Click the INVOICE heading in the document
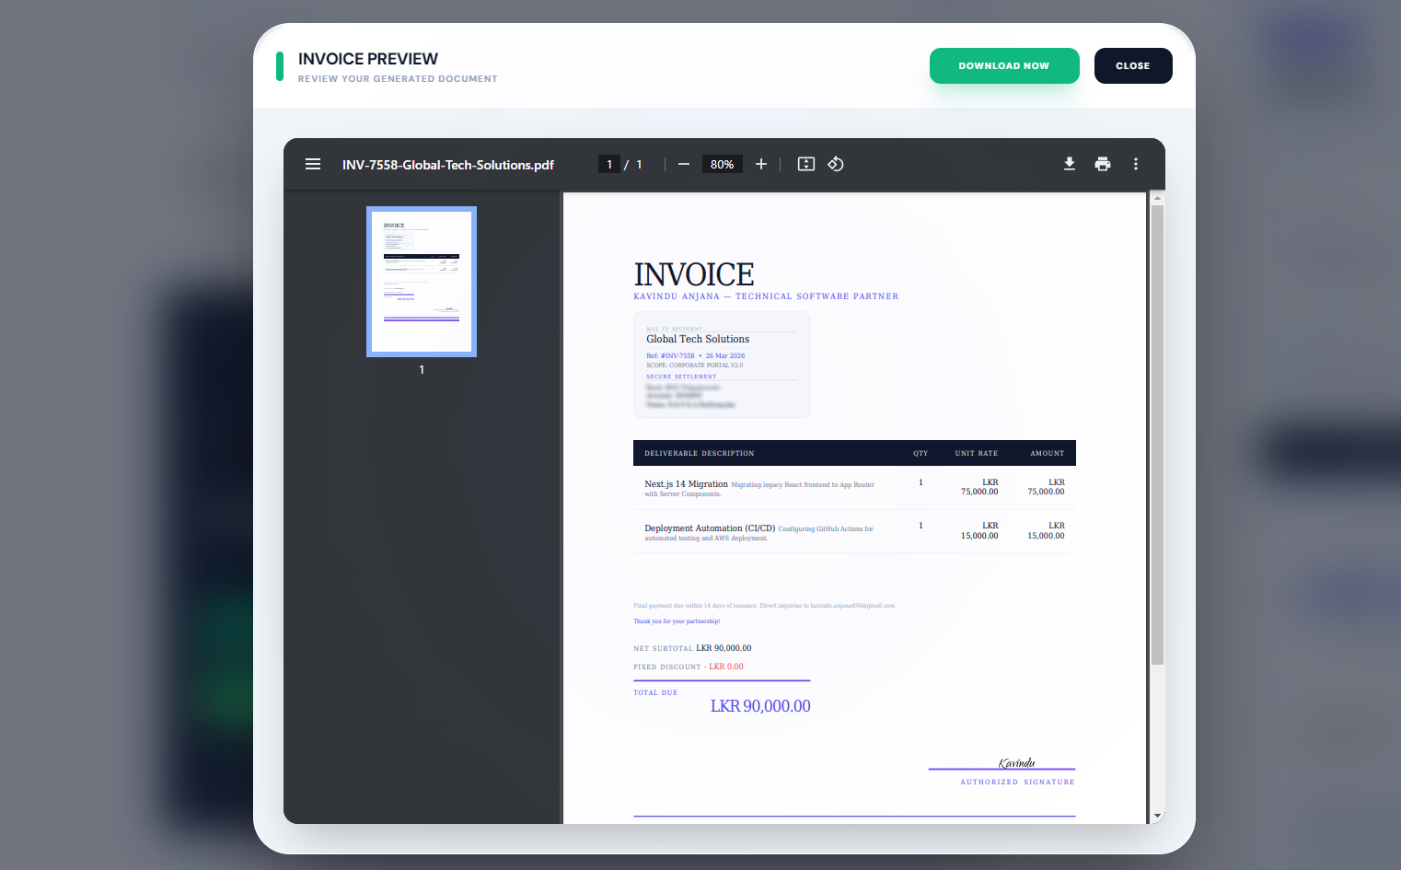The height and width of the screenshot is (870, 1401). click(x=694, y=274)
